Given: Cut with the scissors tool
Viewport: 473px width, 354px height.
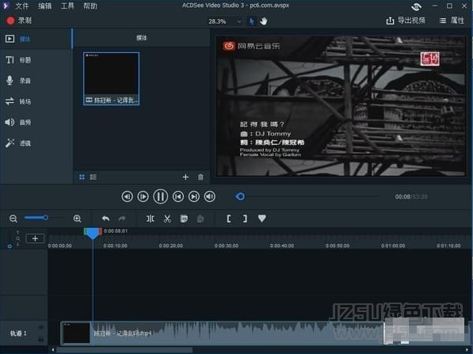Looking at the screenshot, I should 167,219.
